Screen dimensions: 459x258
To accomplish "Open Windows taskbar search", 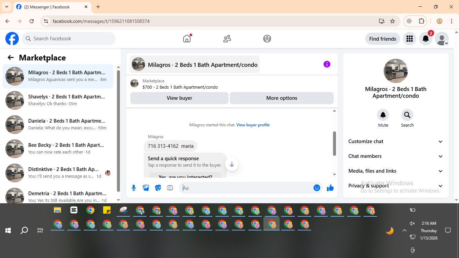I will (24, 230).
